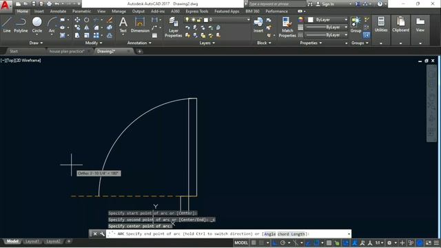Click Match Properties tool
This screenshot has width=441, height=248.
(287, 27)
